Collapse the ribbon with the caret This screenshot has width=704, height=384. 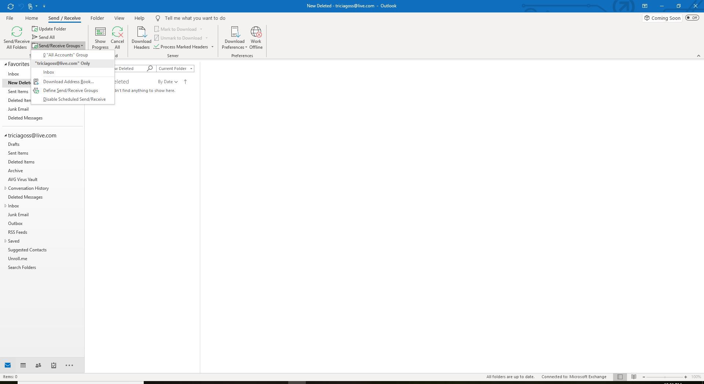pyautogui.click(x=698, y=56)
